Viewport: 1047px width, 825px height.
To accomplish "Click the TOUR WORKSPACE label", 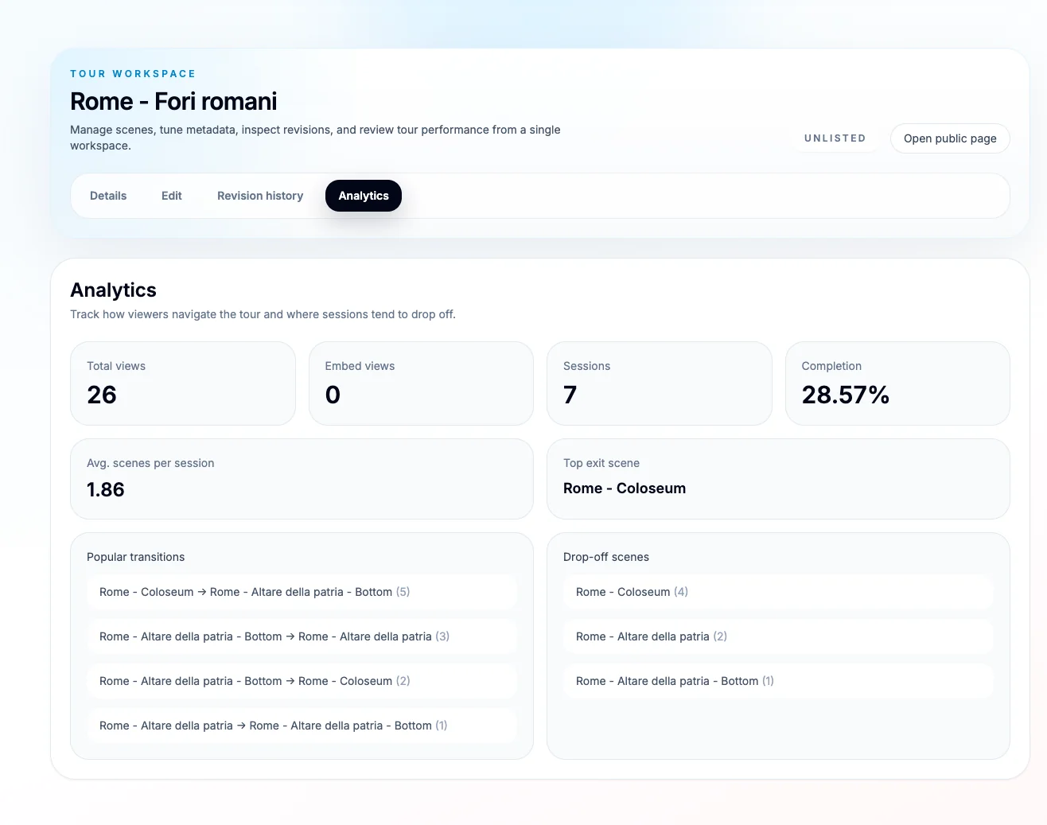I will [x=133, y=74].
